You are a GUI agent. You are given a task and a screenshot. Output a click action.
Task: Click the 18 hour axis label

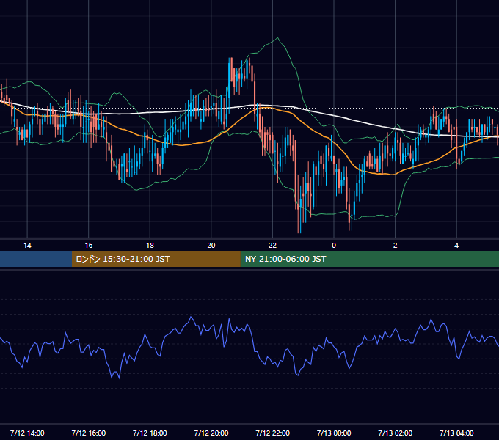150,246
